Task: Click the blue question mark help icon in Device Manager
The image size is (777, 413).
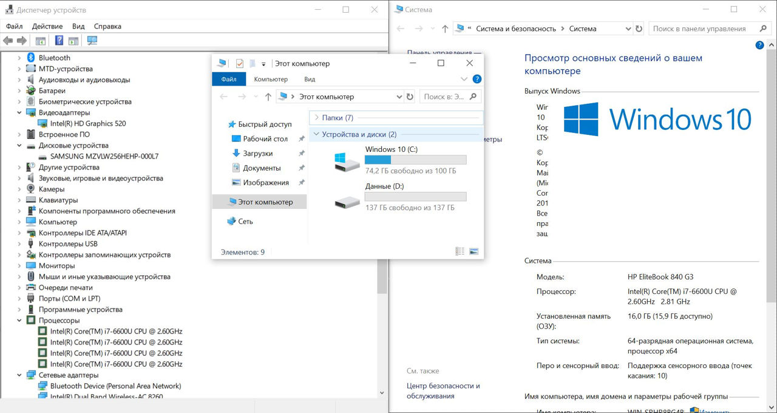Action: click(x=59, y=41)
